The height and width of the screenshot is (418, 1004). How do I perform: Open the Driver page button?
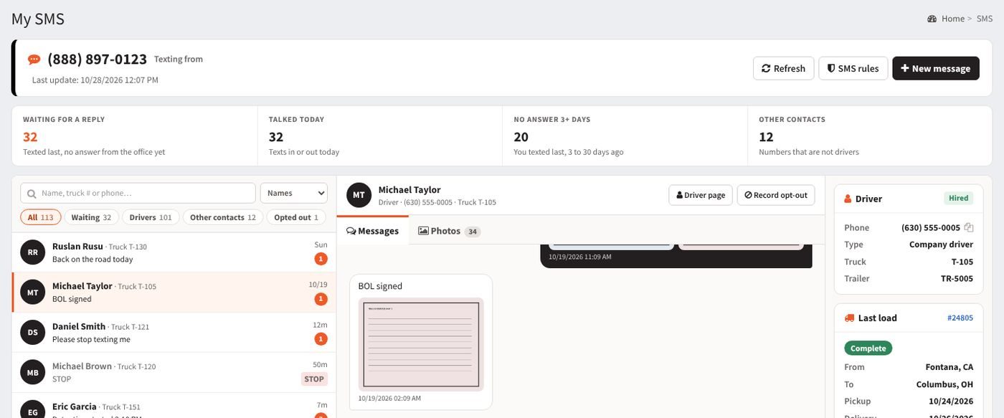pyautogui.click(x=701, y=195)
